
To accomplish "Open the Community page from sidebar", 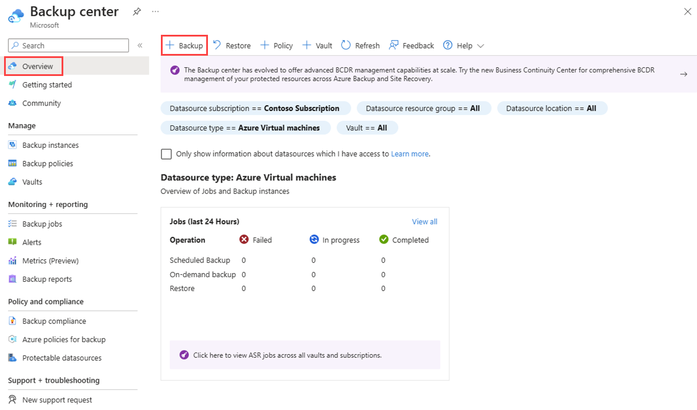I will coord(41,103).
